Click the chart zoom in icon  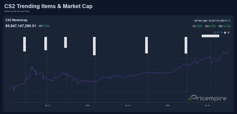point(215,33)
